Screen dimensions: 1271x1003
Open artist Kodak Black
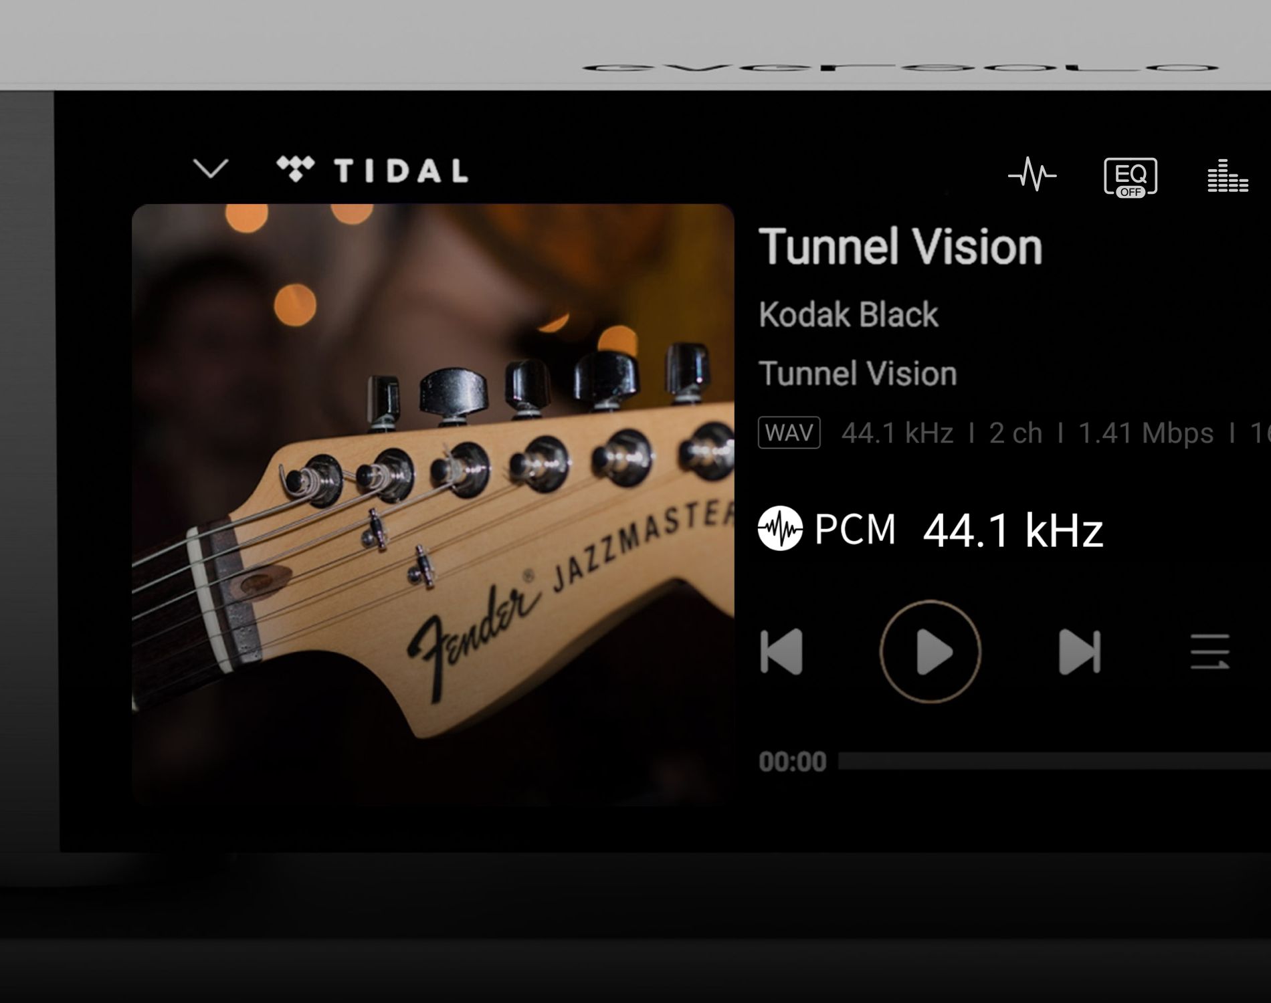click(848, 314)
